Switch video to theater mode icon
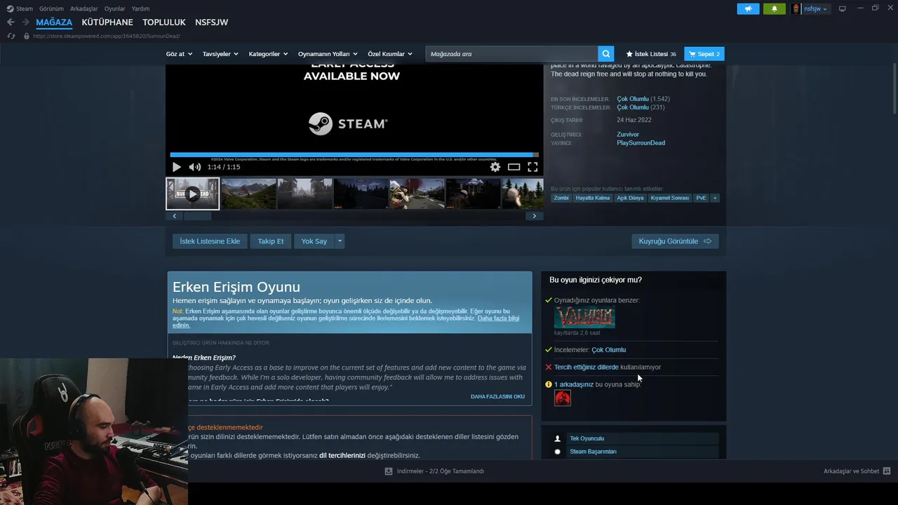The width and height of the screenshot is (898, 505). point(514,167)
